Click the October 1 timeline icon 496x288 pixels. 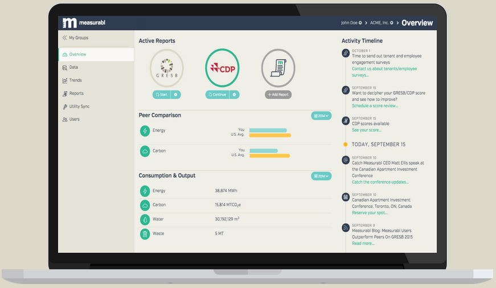coord(346,53)
